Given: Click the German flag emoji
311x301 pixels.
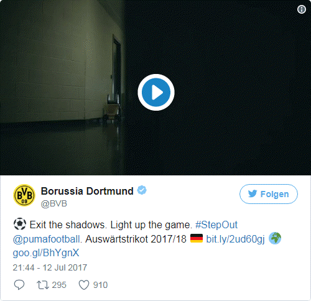Looking at the screenshot, I should click(x=197, y=238).
